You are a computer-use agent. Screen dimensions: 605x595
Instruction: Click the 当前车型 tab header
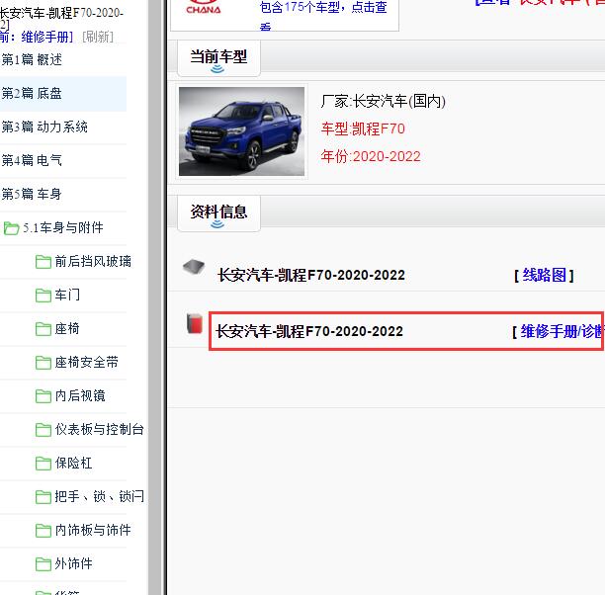click(x=218, y=58)
